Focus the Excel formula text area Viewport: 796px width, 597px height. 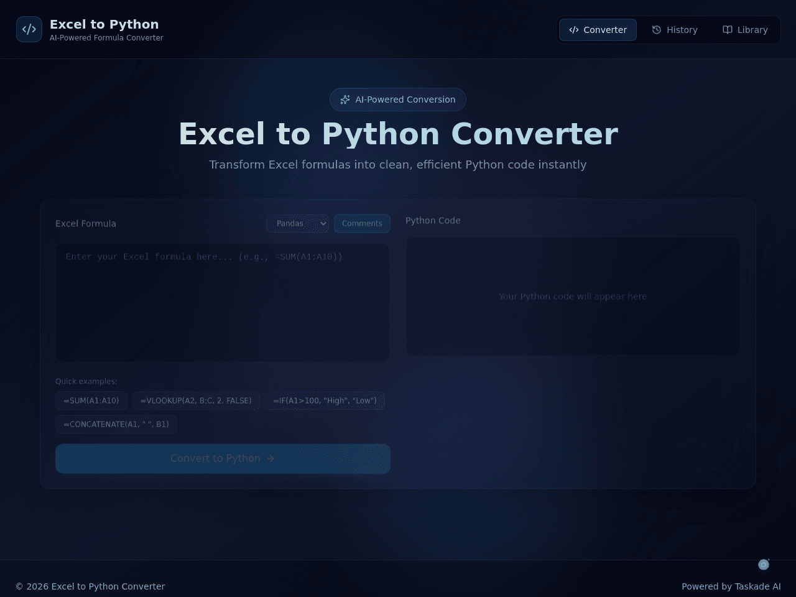coord(223,302)
